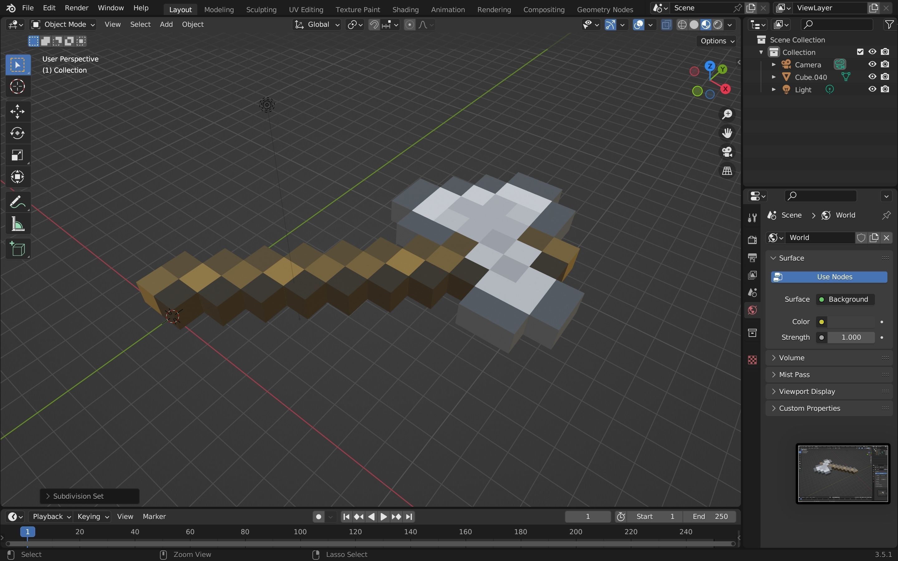Switch to the Geometry Nodes workspace tab
898x561 pixels.
click(x=605, y=9)
